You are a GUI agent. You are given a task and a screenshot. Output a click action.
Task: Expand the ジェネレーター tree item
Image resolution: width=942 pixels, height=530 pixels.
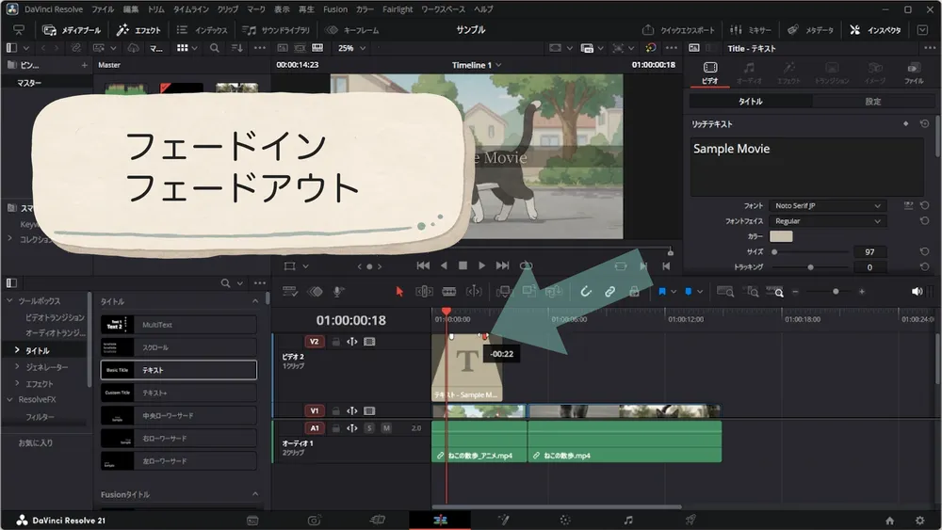(17, 367)
